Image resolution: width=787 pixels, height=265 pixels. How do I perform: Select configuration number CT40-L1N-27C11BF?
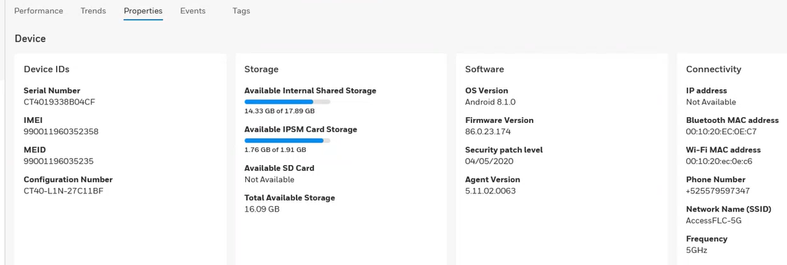pos(63,191)
